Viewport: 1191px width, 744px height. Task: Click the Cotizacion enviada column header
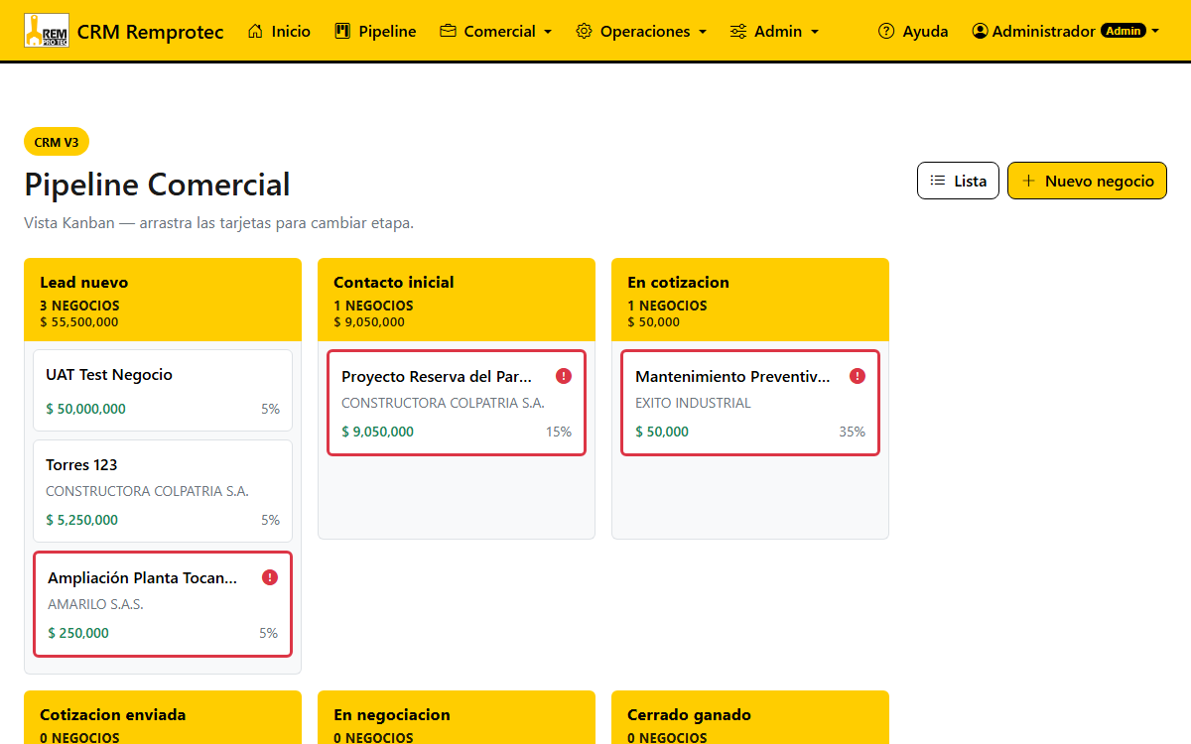[x=163, y=718]
